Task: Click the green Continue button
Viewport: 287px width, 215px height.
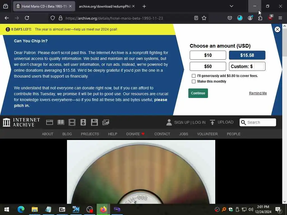Action: tap(198, 93)
